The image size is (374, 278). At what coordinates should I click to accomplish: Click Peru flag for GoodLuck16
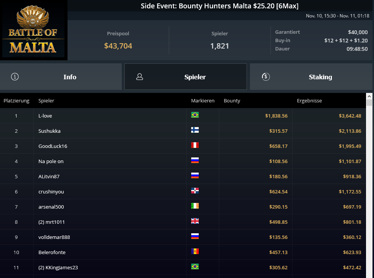tap(195, 145)
